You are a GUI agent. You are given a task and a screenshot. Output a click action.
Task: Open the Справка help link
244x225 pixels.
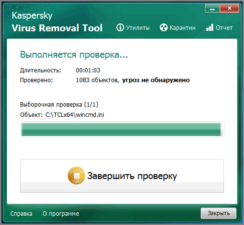coord(21,214)
